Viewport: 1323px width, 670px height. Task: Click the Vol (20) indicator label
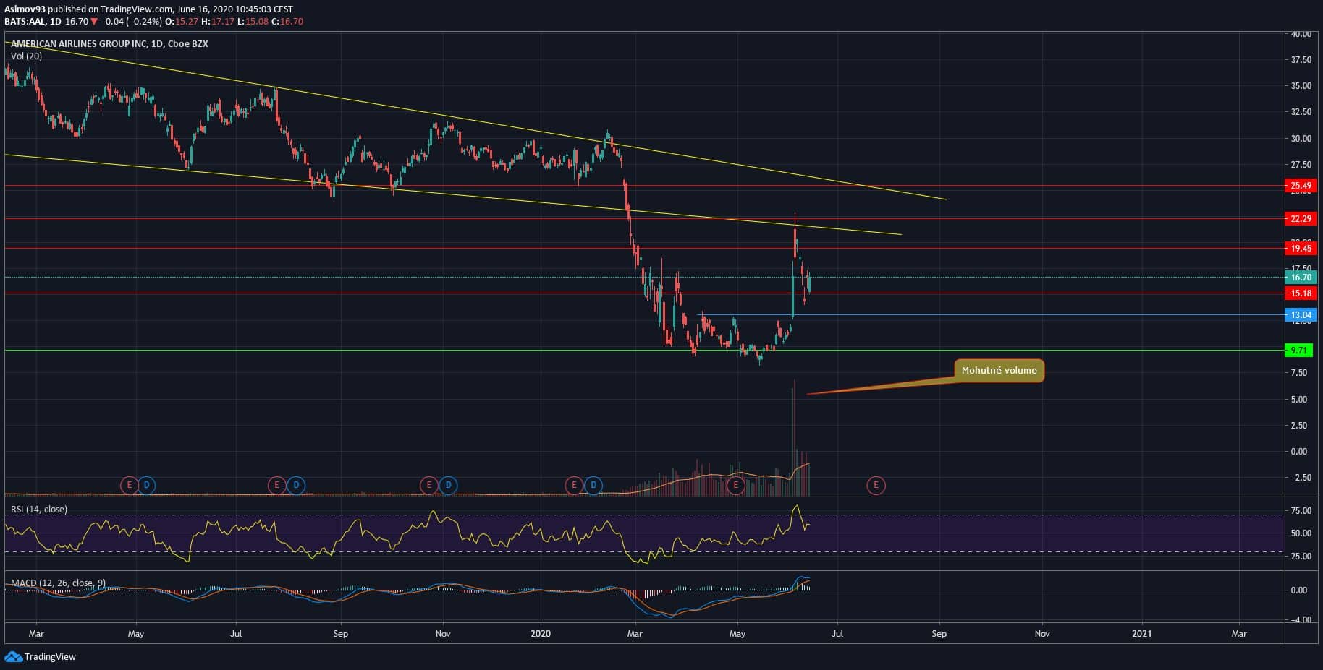tap(26, 56)
